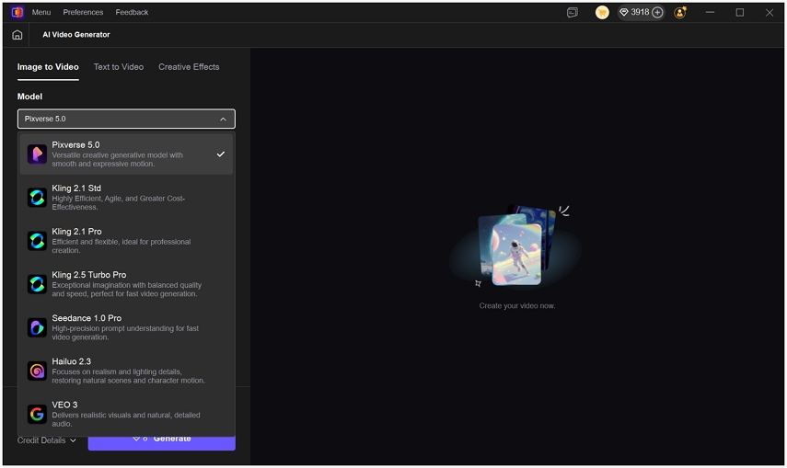Go to the home screen icon
Screen dimensions: 787x468
17,35
